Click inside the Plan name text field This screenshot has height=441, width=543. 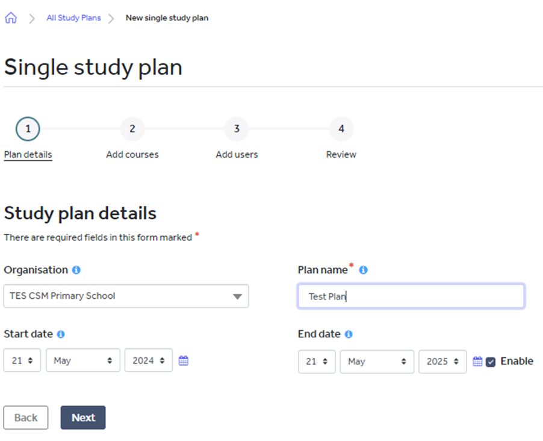click(x=411, y=296)
